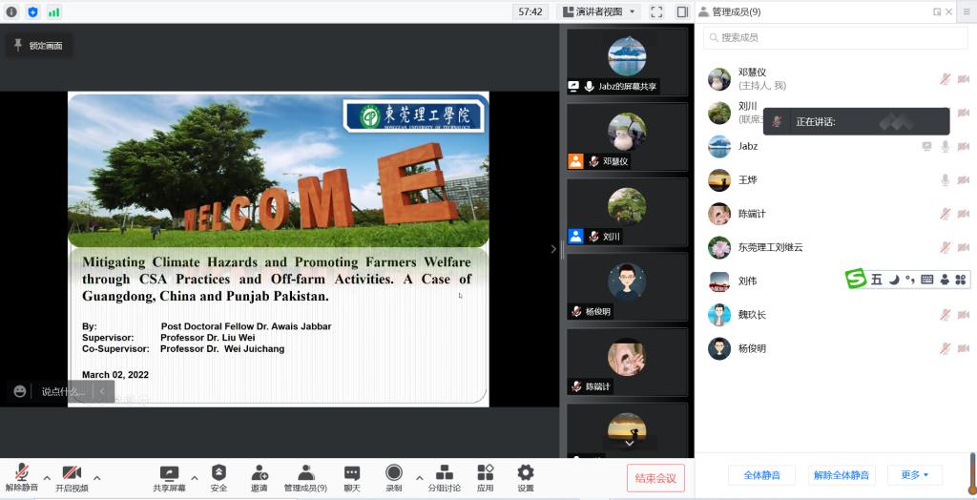Open the 聊天 chat panel
Screen dimensions: 977x500
[x=351, y=477]
